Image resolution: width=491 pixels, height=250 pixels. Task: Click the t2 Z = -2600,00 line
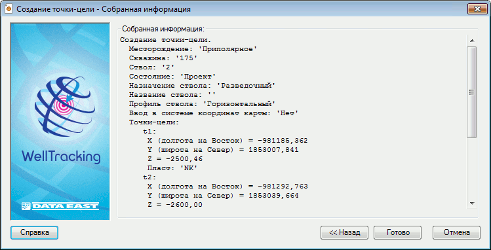click(x=175, y=205)
